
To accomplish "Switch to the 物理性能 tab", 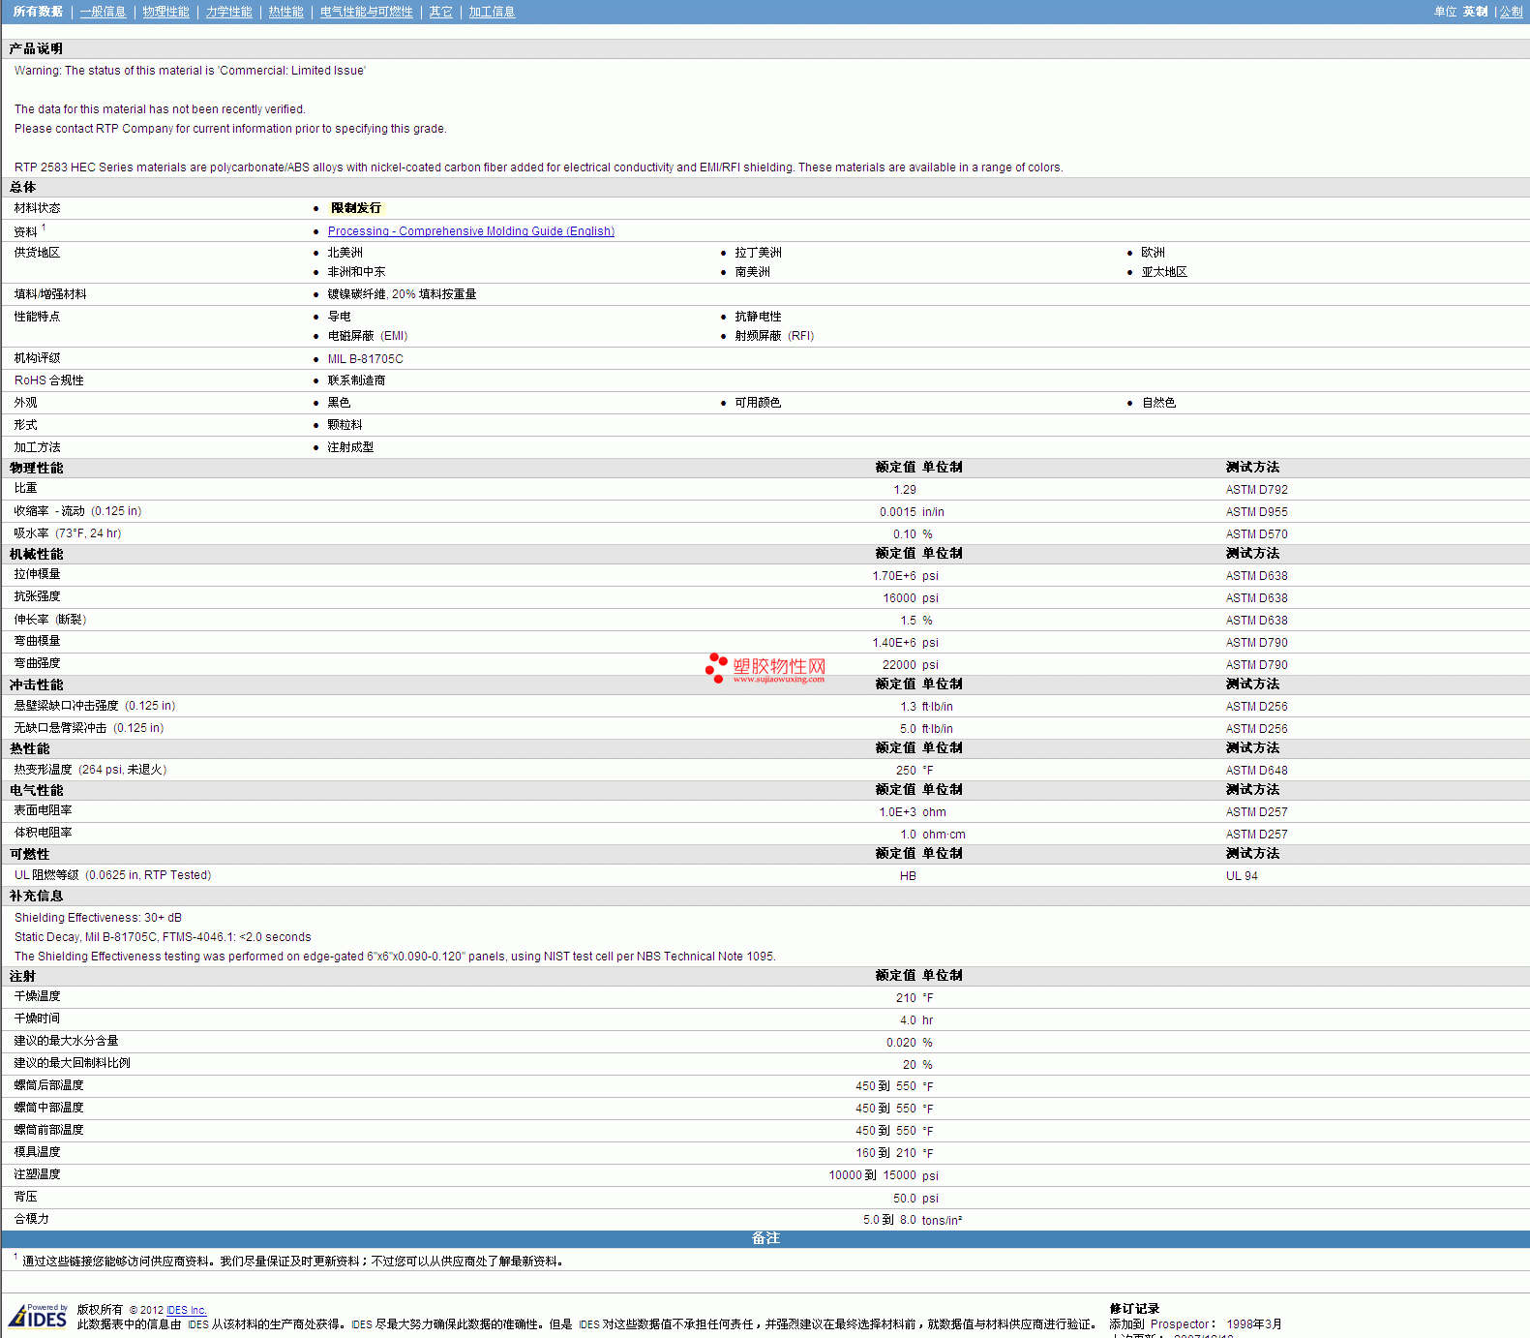I will click(165, 12).
